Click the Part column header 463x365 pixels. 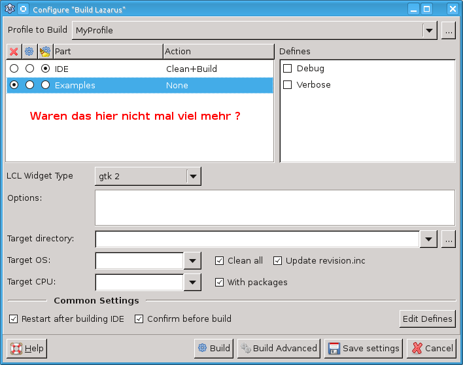tap(107, 51)
